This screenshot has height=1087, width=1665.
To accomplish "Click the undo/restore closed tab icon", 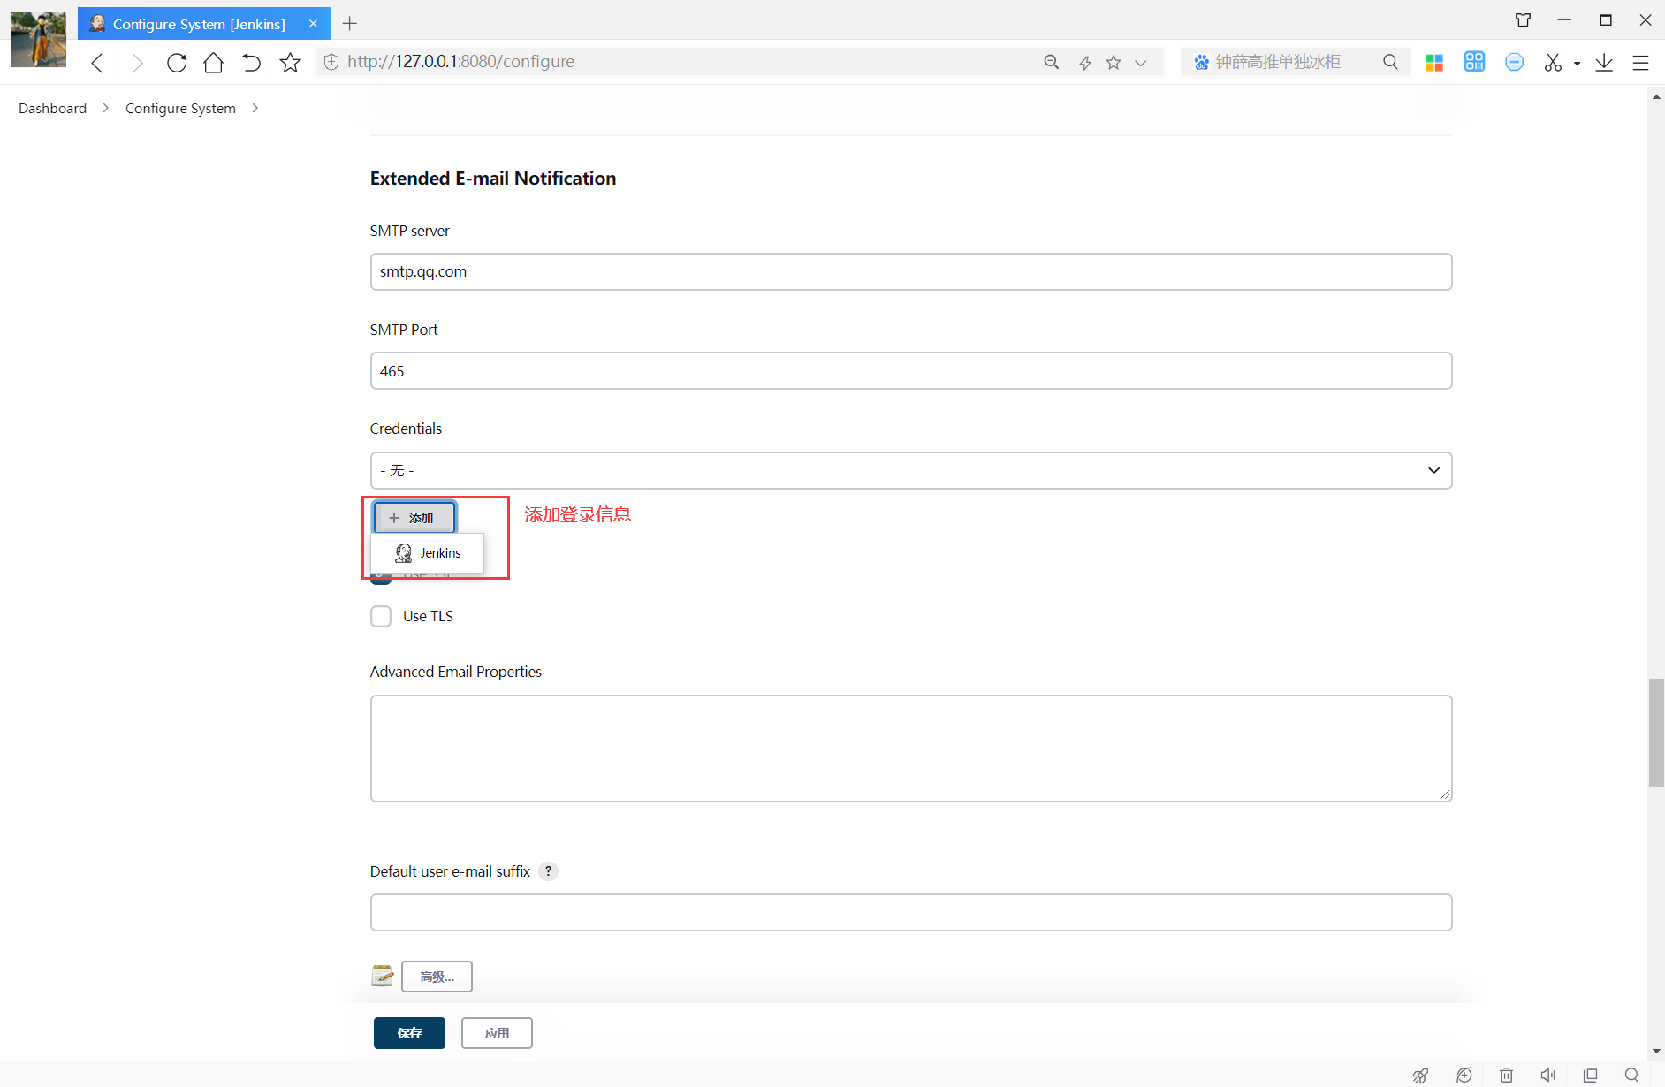I will [x=252, y=62].
